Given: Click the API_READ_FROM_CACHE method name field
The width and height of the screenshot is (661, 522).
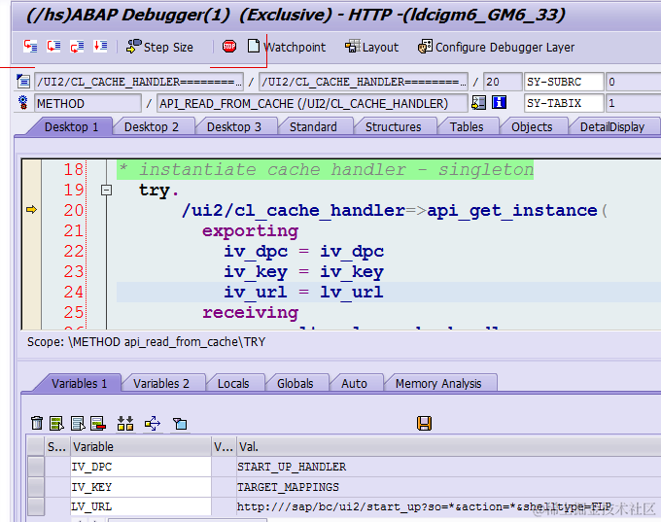Looking at the screenshot, I should (312, 103).
